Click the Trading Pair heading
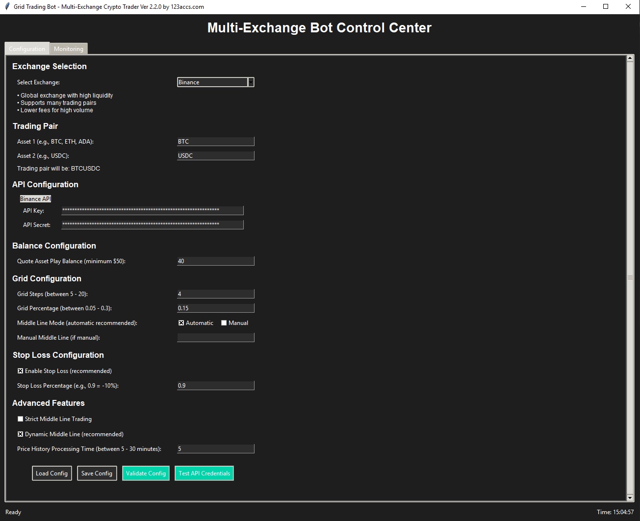 click(x=35, y=126)
